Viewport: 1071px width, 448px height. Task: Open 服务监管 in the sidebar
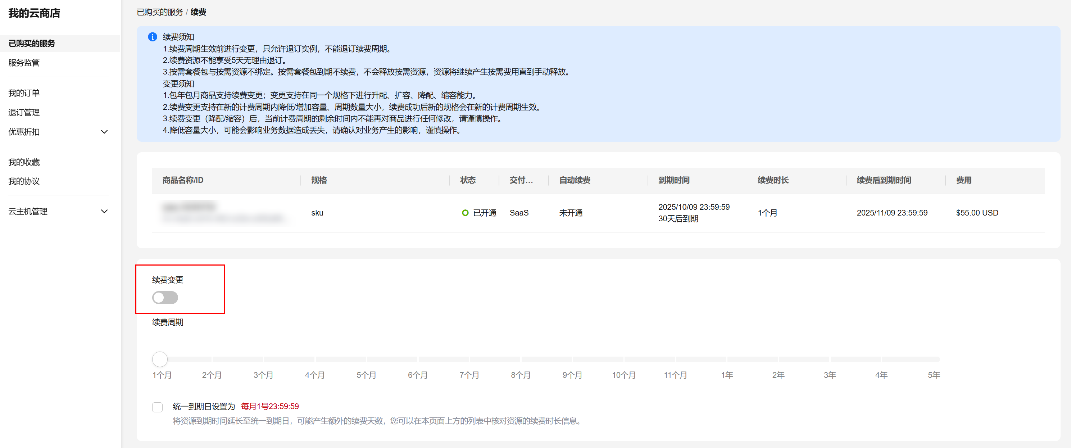(x=24, y=63)
